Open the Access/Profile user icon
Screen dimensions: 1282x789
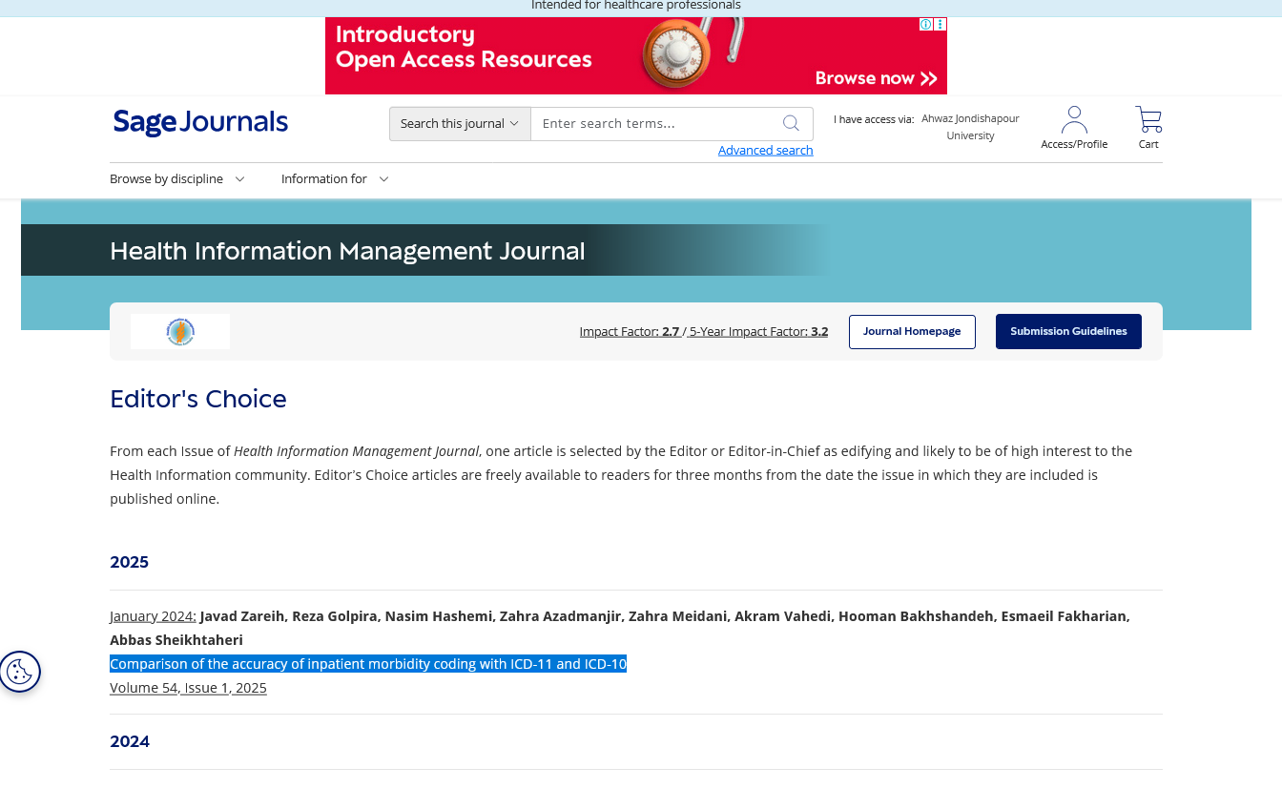[x=1074, y=120]
